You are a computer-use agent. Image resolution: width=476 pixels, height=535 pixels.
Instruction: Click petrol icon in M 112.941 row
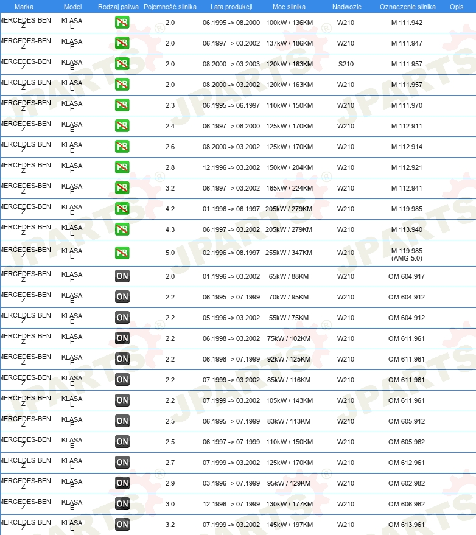[x=122, y=188]
